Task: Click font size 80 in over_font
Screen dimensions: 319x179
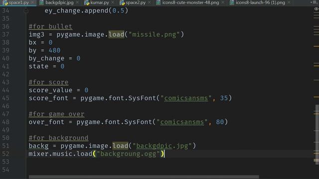Action: pyautogui.click(x=220, y=122)
